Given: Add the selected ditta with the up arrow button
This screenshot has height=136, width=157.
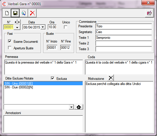Looking at the screenshot, I should [79, 107].
